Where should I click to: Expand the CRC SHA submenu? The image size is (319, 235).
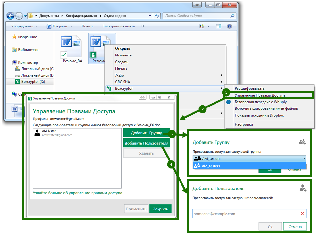pyautogui.click(x=165, y=82)
